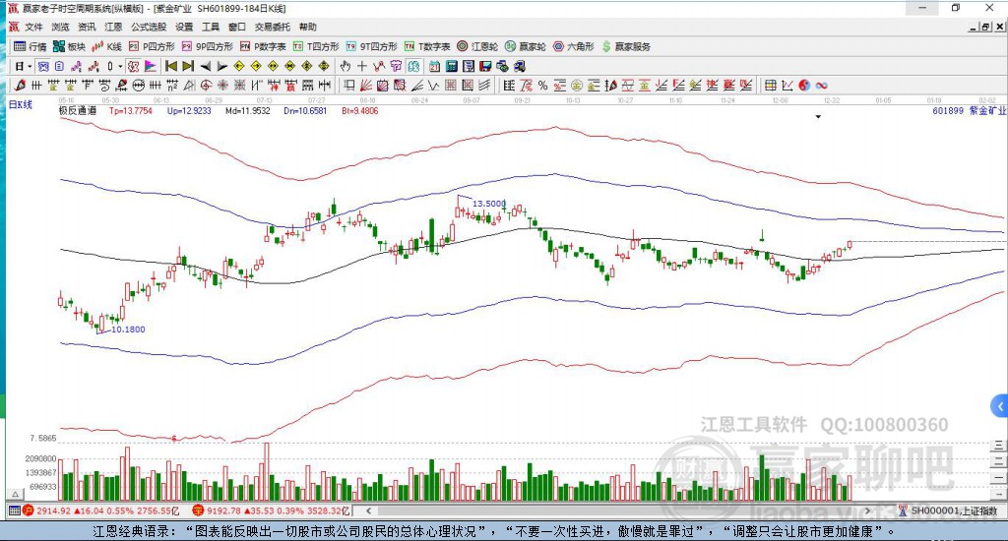This screenshot has height=541, width=1008.
Task: Open the 设置 menu
Action: point(184,27)
